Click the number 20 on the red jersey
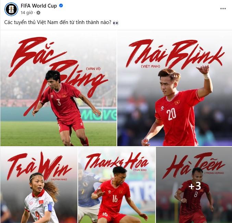 pyautogui.click(x=171, y=114)
